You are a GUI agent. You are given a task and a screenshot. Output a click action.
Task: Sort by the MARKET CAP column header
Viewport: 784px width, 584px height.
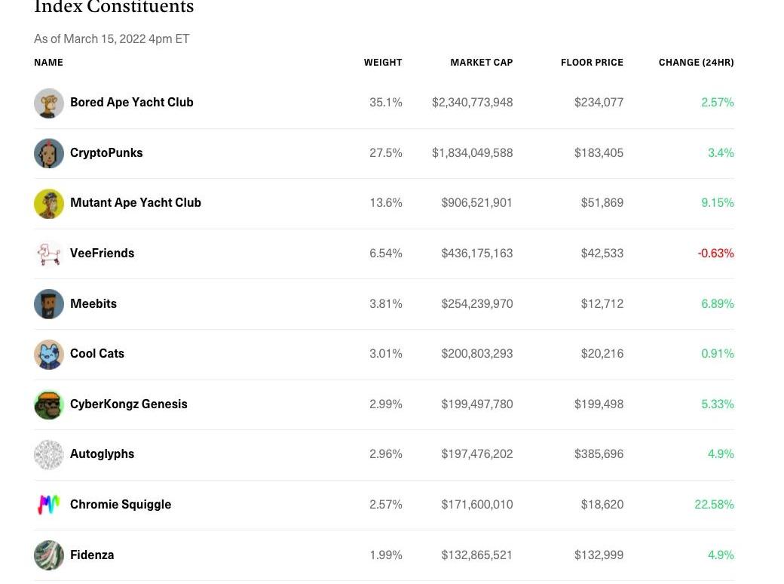click(x=481, y=63)
